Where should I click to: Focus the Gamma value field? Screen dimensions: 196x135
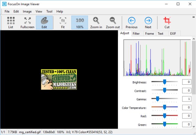pyautogui.click(x=187, y=99)
